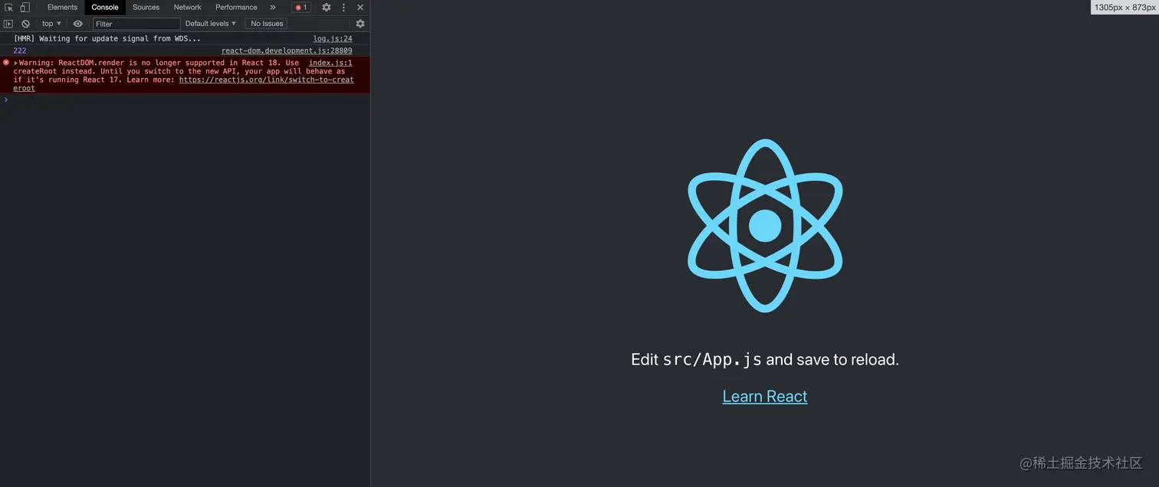Close the DevTools panel
Viewport: 1159px width, 487px height.
[x=360, y=8]
